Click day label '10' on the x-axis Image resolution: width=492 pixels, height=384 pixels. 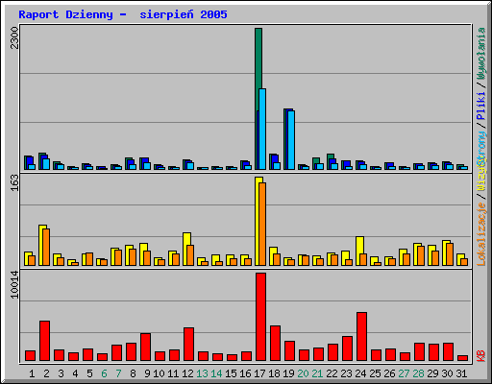[159, 373]
